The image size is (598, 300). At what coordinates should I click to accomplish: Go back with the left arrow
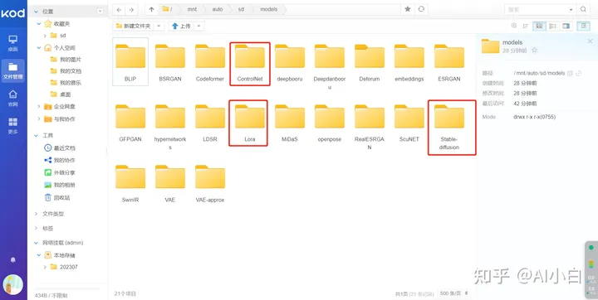tap(119, 9)
